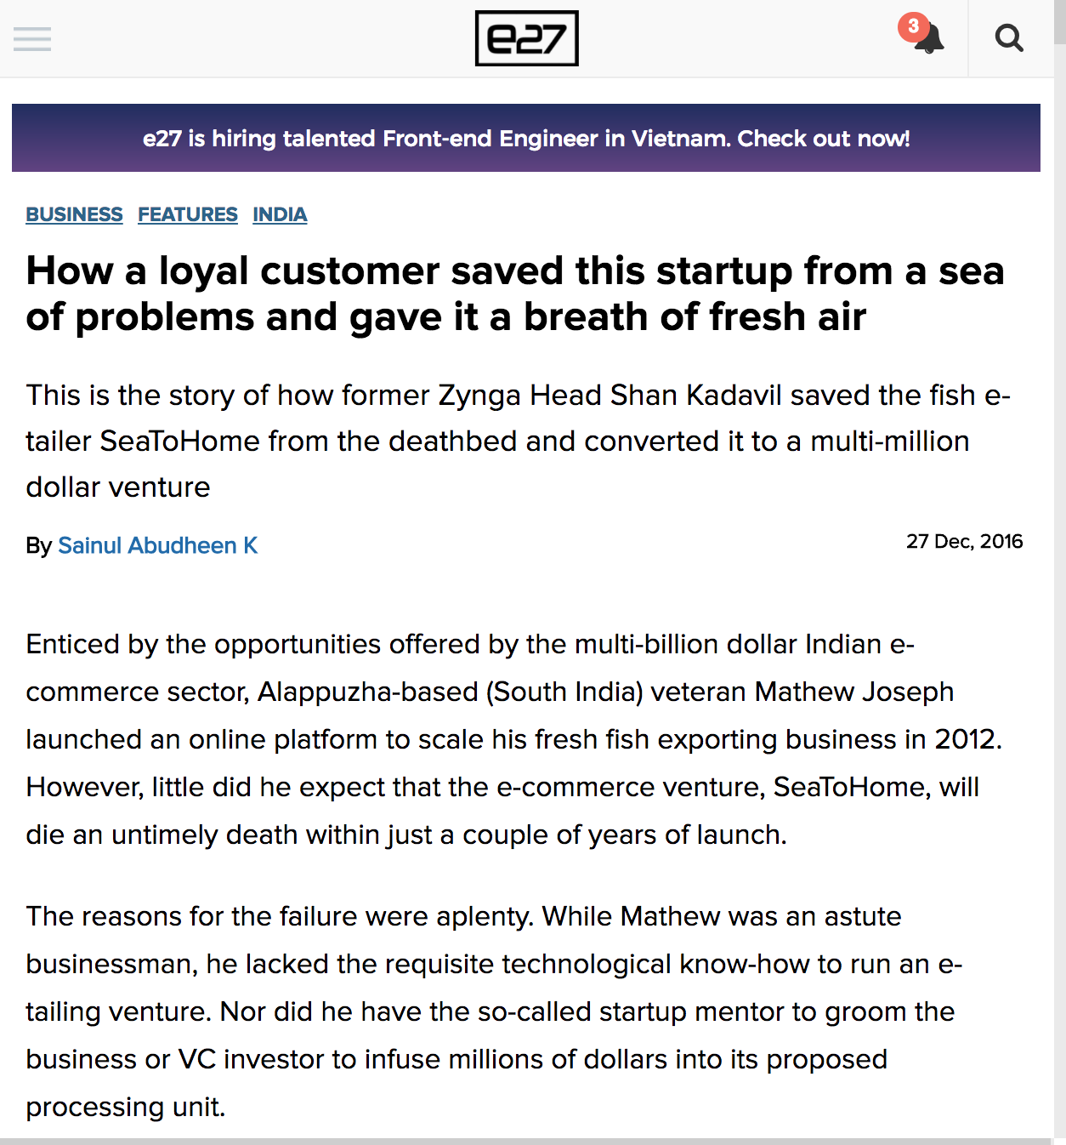
Task: Click the word "Alappuzha-based" in the article
Action: (x=368, y=692)
